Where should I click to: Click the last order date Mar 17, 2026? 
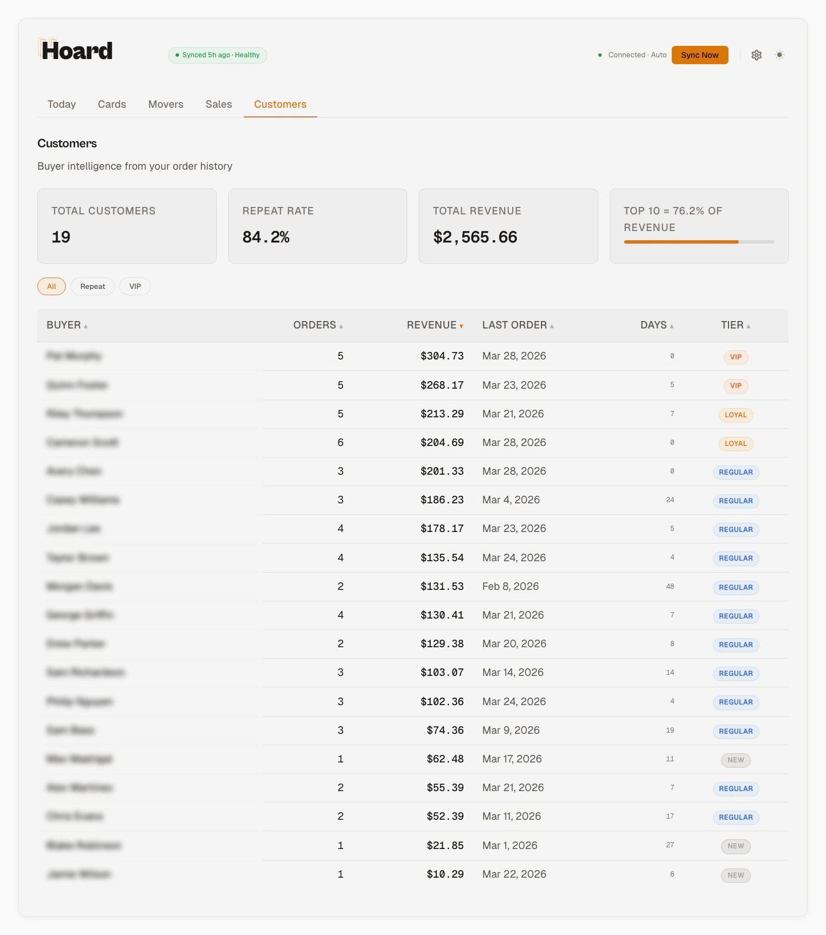[x=512, y=759]
